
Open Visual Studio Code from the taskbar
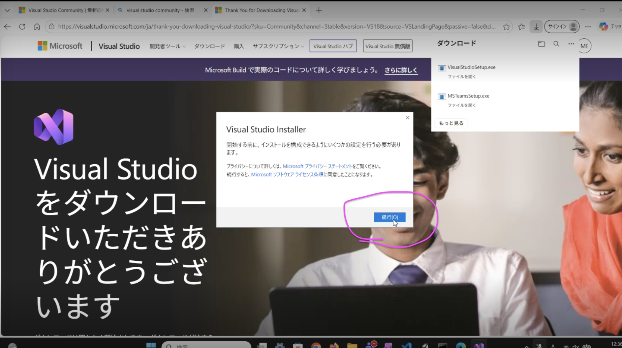pos(406,345)
